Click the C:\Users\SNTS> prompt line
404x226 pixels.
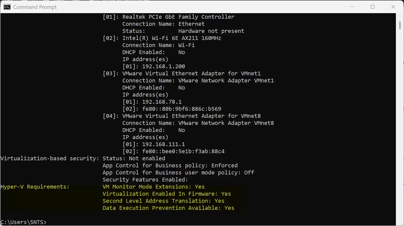point(24,222)
